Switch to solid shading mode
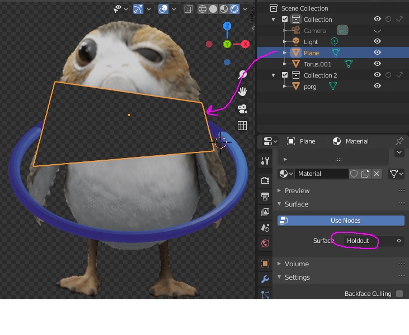 213,9
